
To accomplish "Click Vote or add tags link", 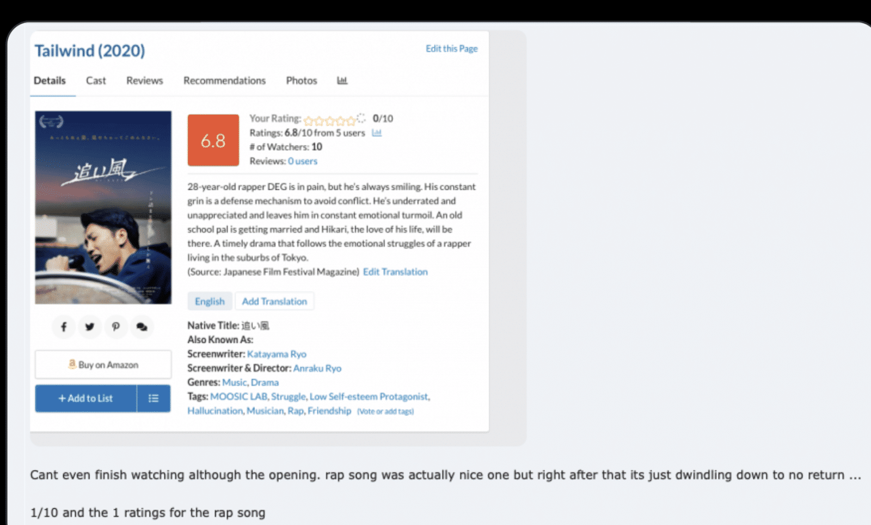I will pos(385,411).
